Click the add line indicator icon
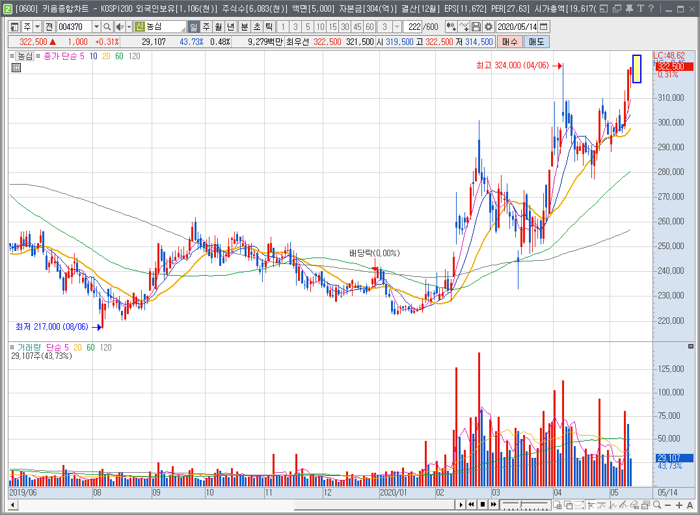This screenshot has width=700, height=515. tap(464, 27)
